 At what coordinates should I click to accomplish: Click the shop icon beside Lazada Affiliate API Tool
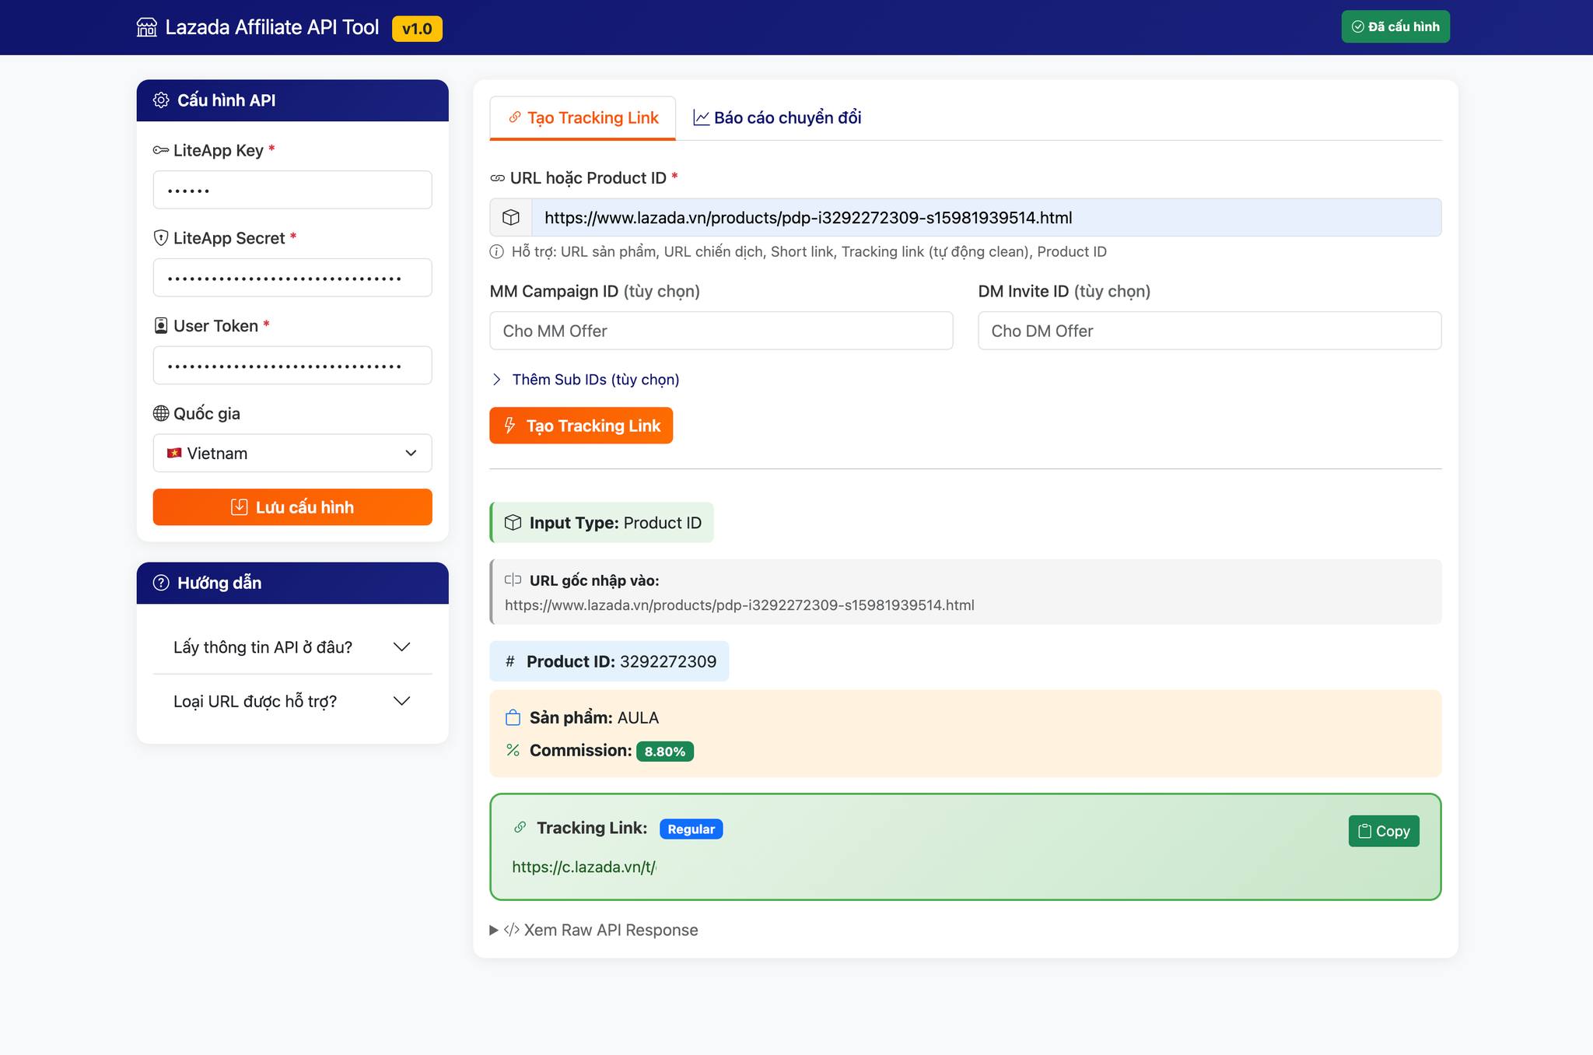click(146, 28)
